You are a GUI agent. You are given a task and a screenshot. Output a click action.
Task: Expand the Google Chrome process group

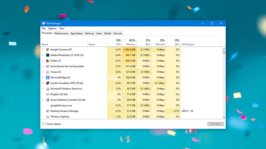click(43, 49)
